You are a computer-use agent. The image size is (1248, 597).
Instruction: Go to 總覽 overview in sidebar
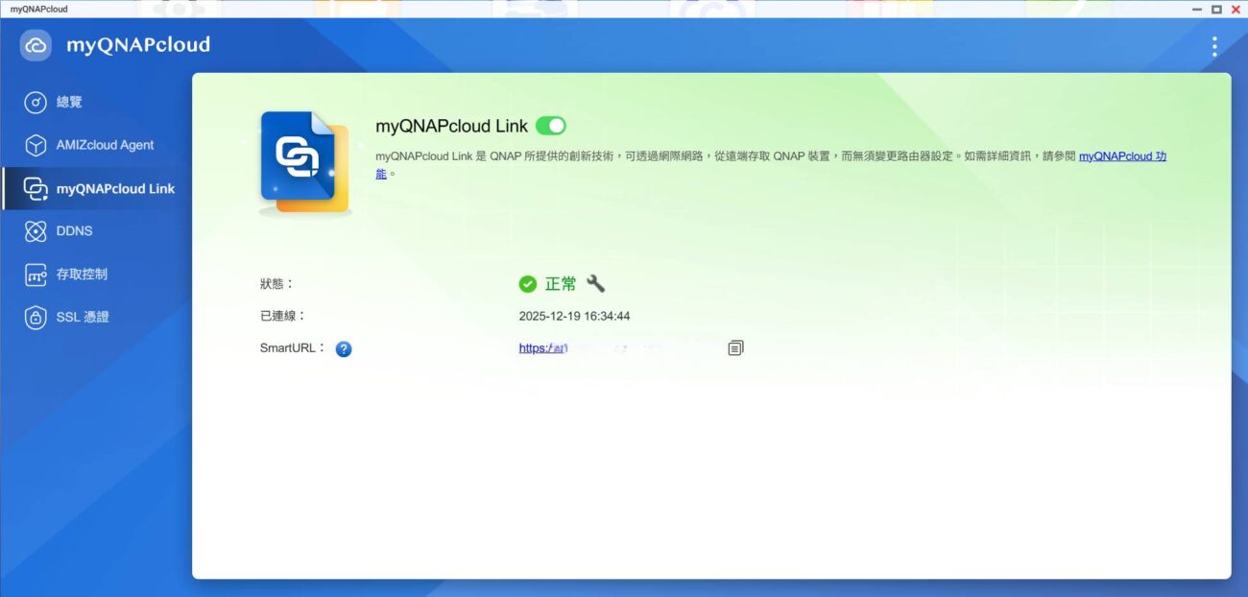69,102
